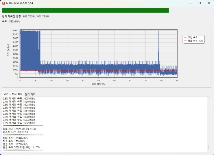Click the '평균 속도 : 1777MiB/s' line
214x155 pixels.
click(15, 144)
